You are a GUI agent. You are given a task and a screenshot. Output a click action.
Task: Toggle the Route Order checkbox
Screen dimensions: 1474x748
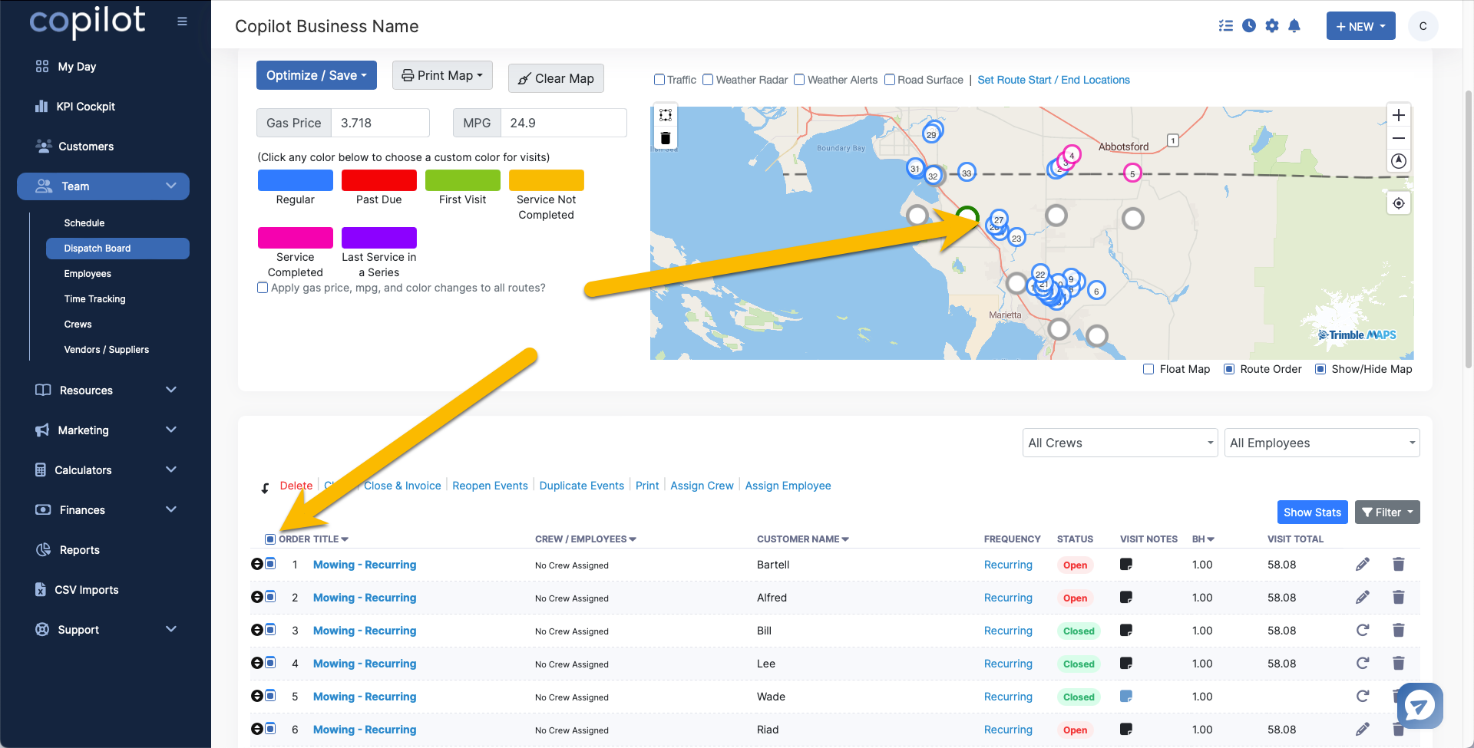(x=1229, y=369)
